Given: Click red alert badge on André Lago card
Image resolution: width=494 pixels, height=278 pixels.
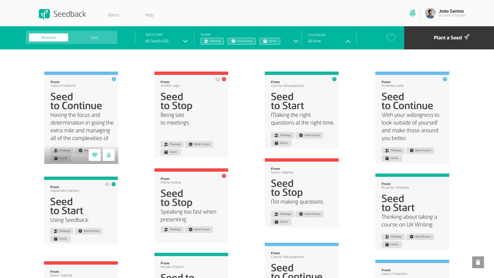Looking at the screenshot, I should tap(224, 79).
